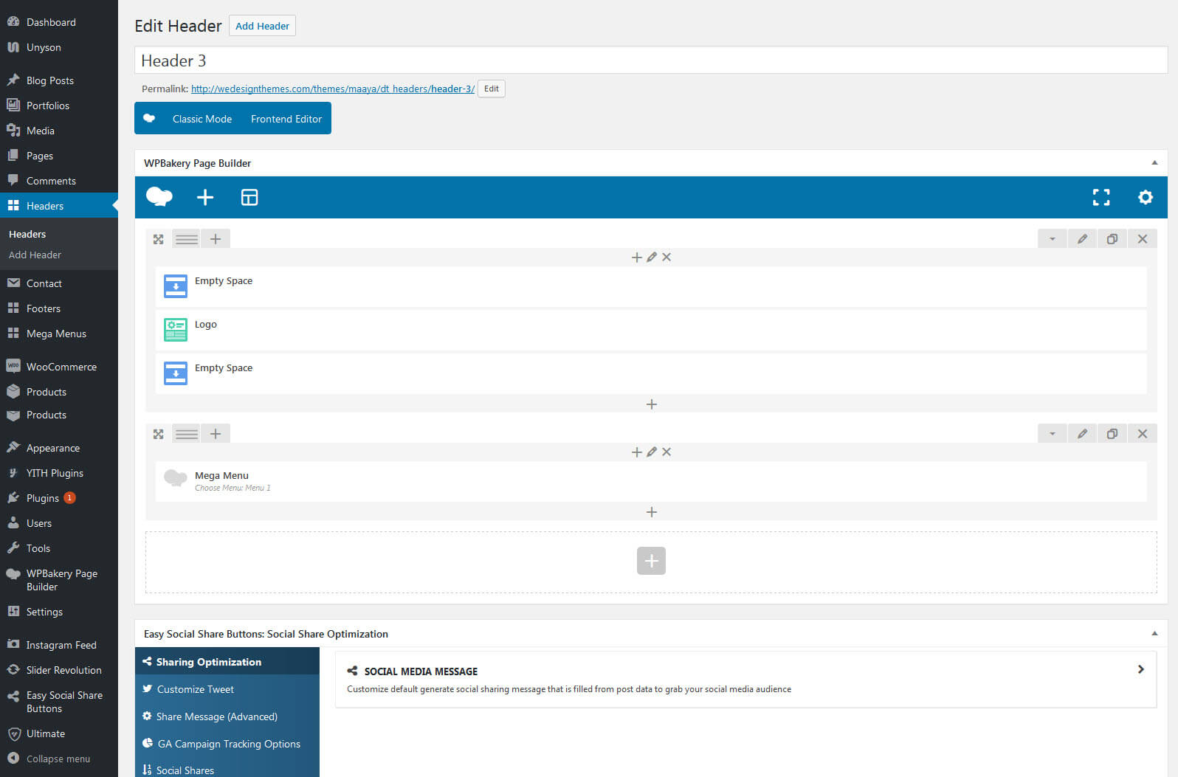Delete the first row with X icon
The height and width of the screenshot is (777, 1178).
(x=1142, y=239)
